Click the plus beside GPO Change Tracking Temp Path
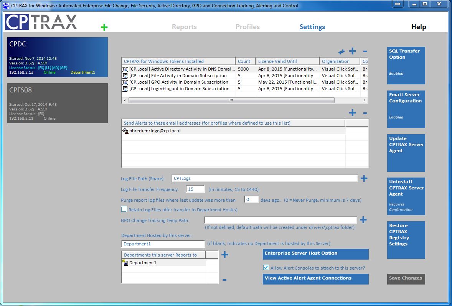Screen dimensions: 452x306 pyautogui.click(x=363, y=220)
